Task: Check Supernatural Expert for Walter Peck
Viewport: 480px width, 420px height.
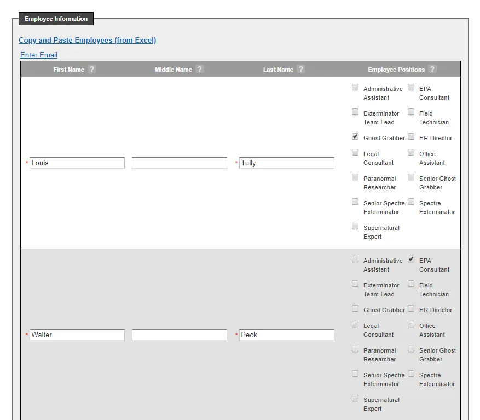Action: click(x=355, y=398)
